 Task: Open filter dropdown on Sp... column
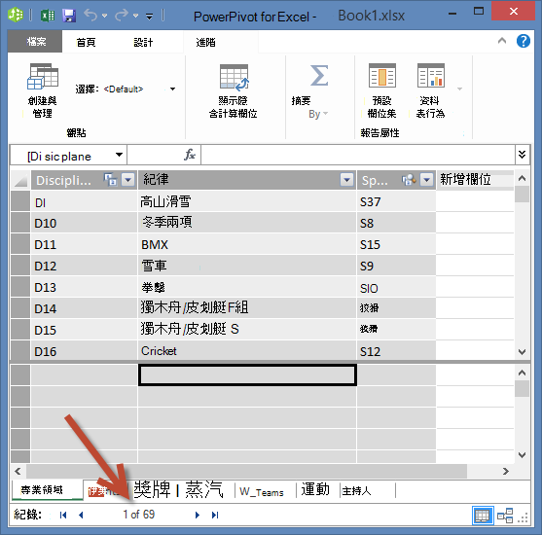(427, 180)
